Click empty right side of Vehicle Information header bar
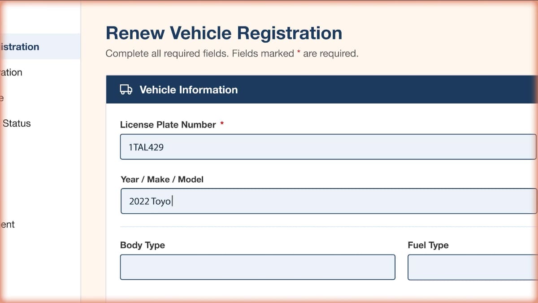This screenshot has height=303, width=538. pyautogui.click(x=403, y=90)
